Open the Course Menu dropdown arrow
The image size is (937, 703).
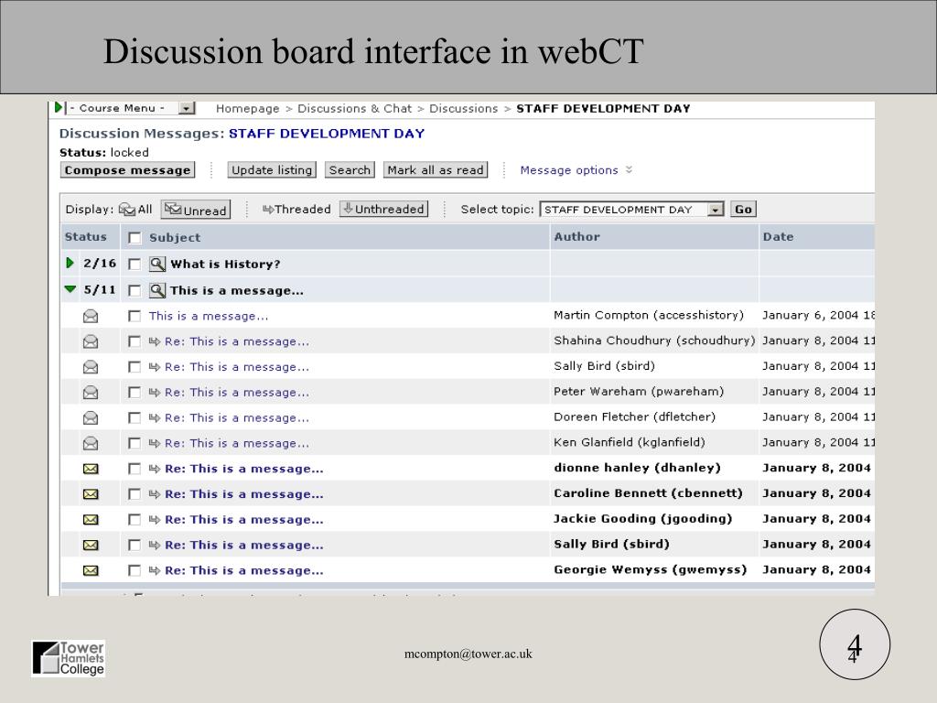pyautogui.click(x=187, y=108)
